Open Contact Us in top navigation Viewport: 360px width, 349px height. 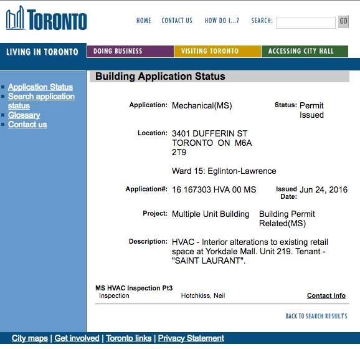click(177, 21)
